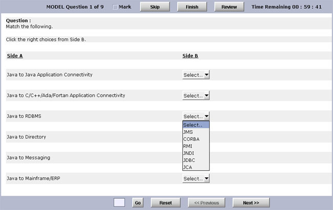This screenshot has height=210, width=333.
Task: Open dropdown for Java to C/C++/Ada/Fortan Connectivity
Action: click(196, 96)
